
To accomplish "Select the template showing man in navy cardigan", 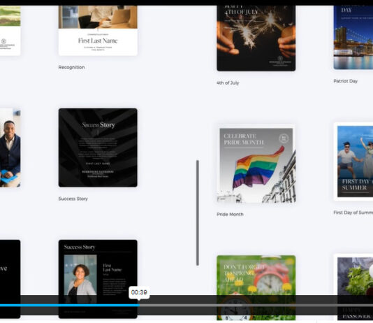I will [x=10, y=148].
